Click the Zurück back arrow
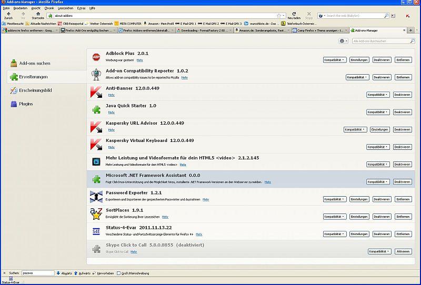The height and width of the screenshot is (285, 421). click(8, 14)
